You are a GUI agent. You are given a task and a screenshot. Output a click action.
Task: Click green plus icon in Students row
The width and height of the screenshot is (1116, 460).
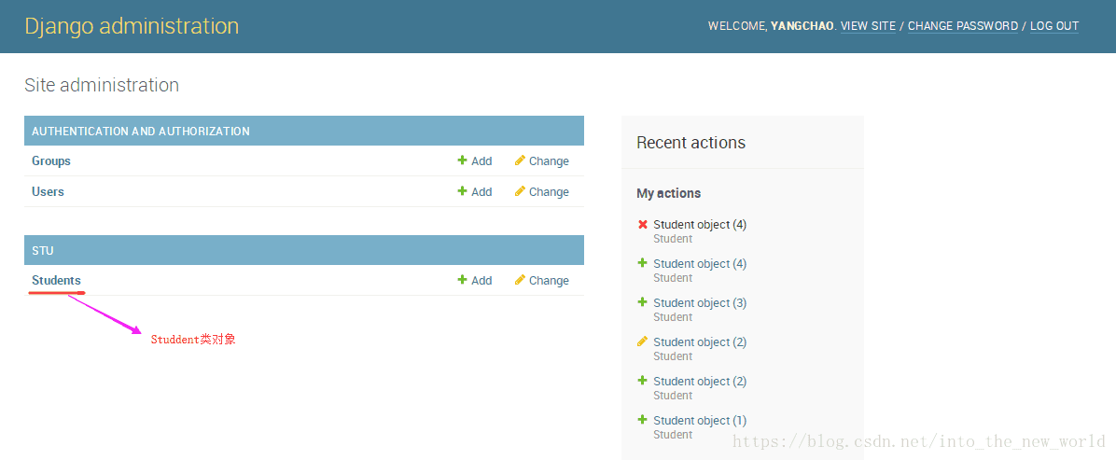pos(462,280)
